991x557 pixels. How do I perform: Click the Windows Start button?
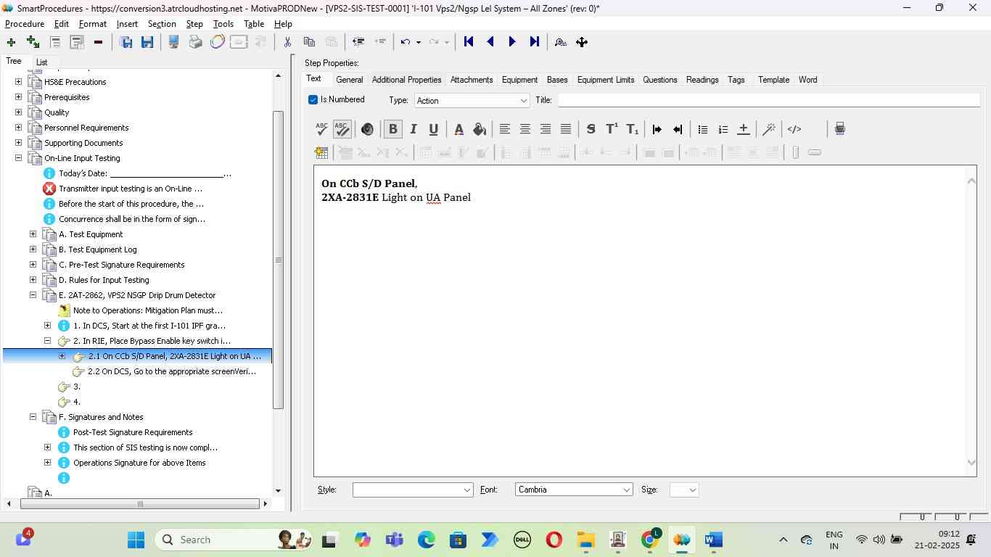(136, 540)
